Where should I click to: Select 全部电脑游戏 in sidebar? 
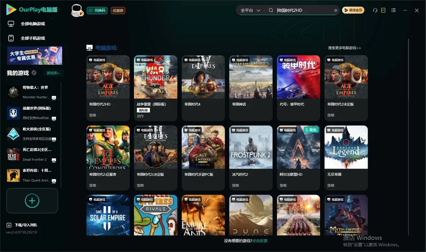33,24
